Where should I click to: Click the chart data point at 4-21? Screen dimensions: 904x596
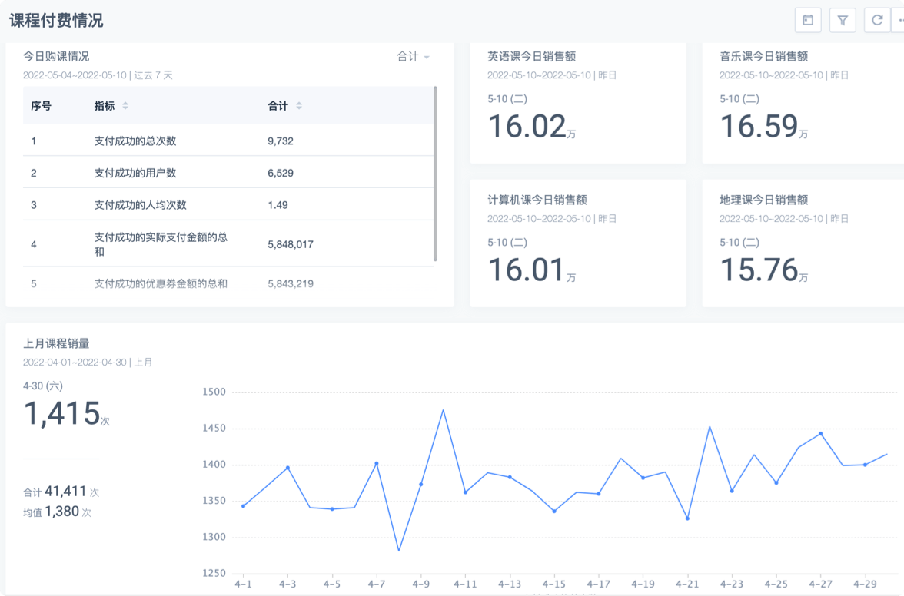click(687, 518)
